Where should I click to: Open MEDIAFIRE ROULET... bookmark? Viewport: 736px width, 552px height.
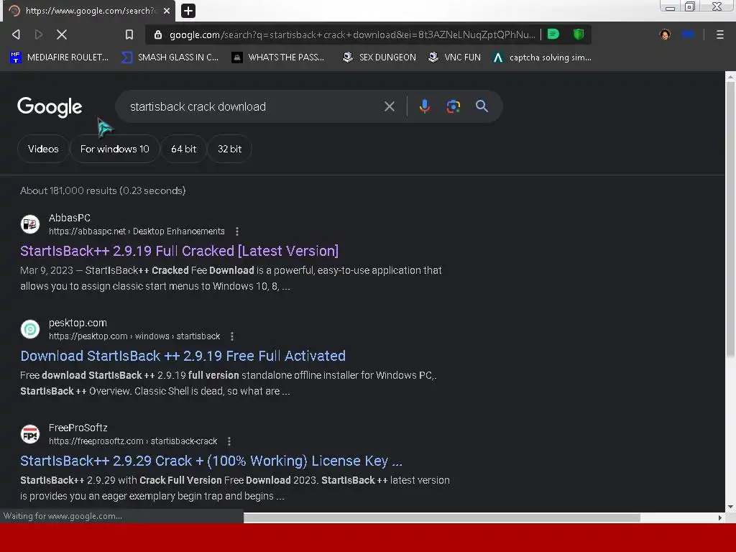pos(59,57)
